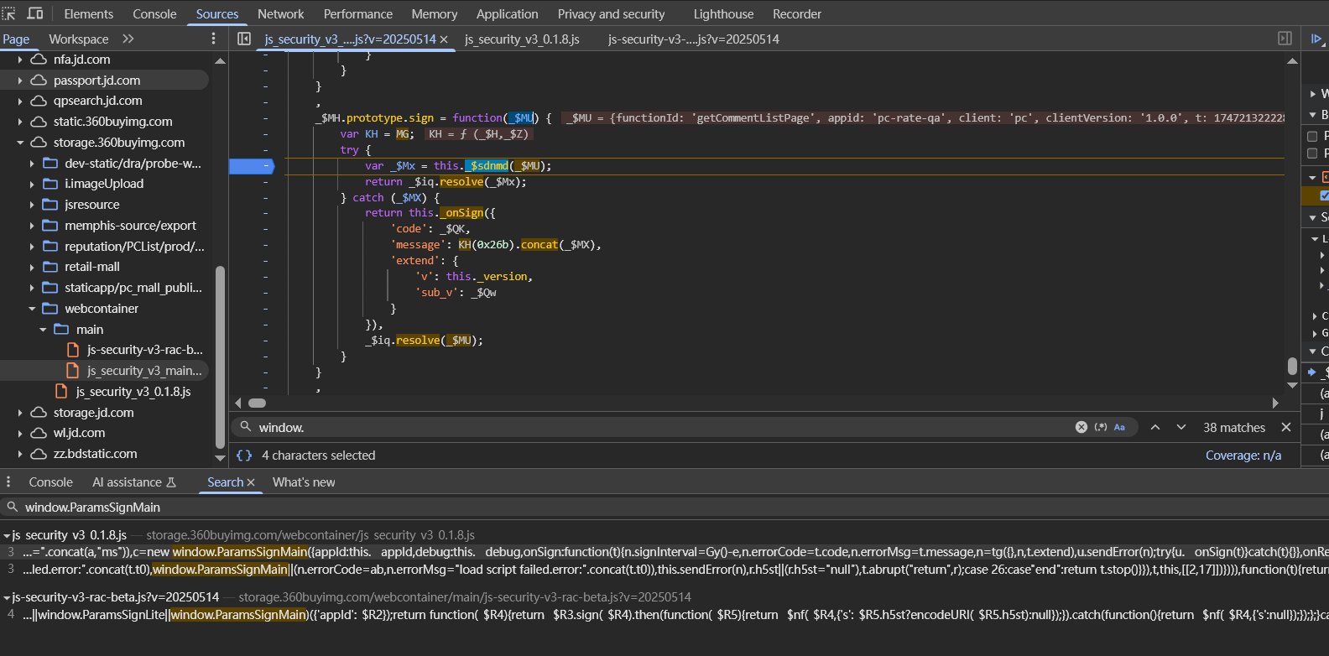The width and height of the screenshot is (1329, 656).
Task: Toggle match case in find bar
Action: pos(1119,427)
